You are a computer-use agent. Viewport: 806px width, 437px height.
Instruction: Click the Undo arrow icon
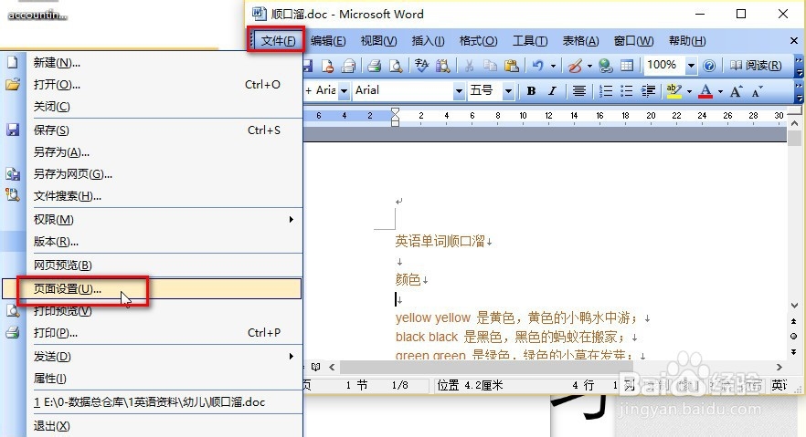[x=537, y=66]
